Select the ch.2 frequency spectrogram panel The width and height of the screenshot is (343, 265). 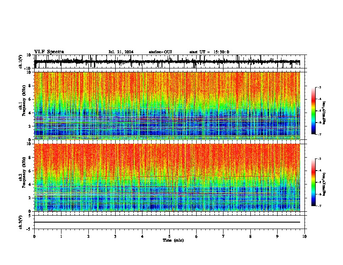click(170, 178)
